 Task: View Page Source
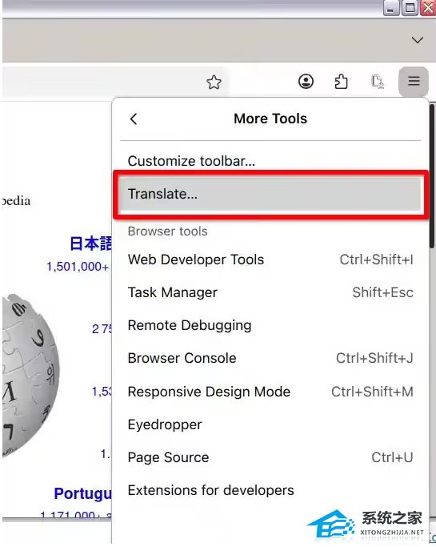pos(271,457)
